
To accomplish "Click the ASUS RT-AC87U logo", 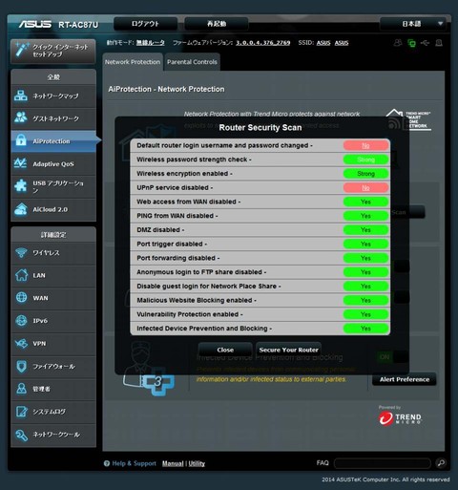I will click(58, 25).
